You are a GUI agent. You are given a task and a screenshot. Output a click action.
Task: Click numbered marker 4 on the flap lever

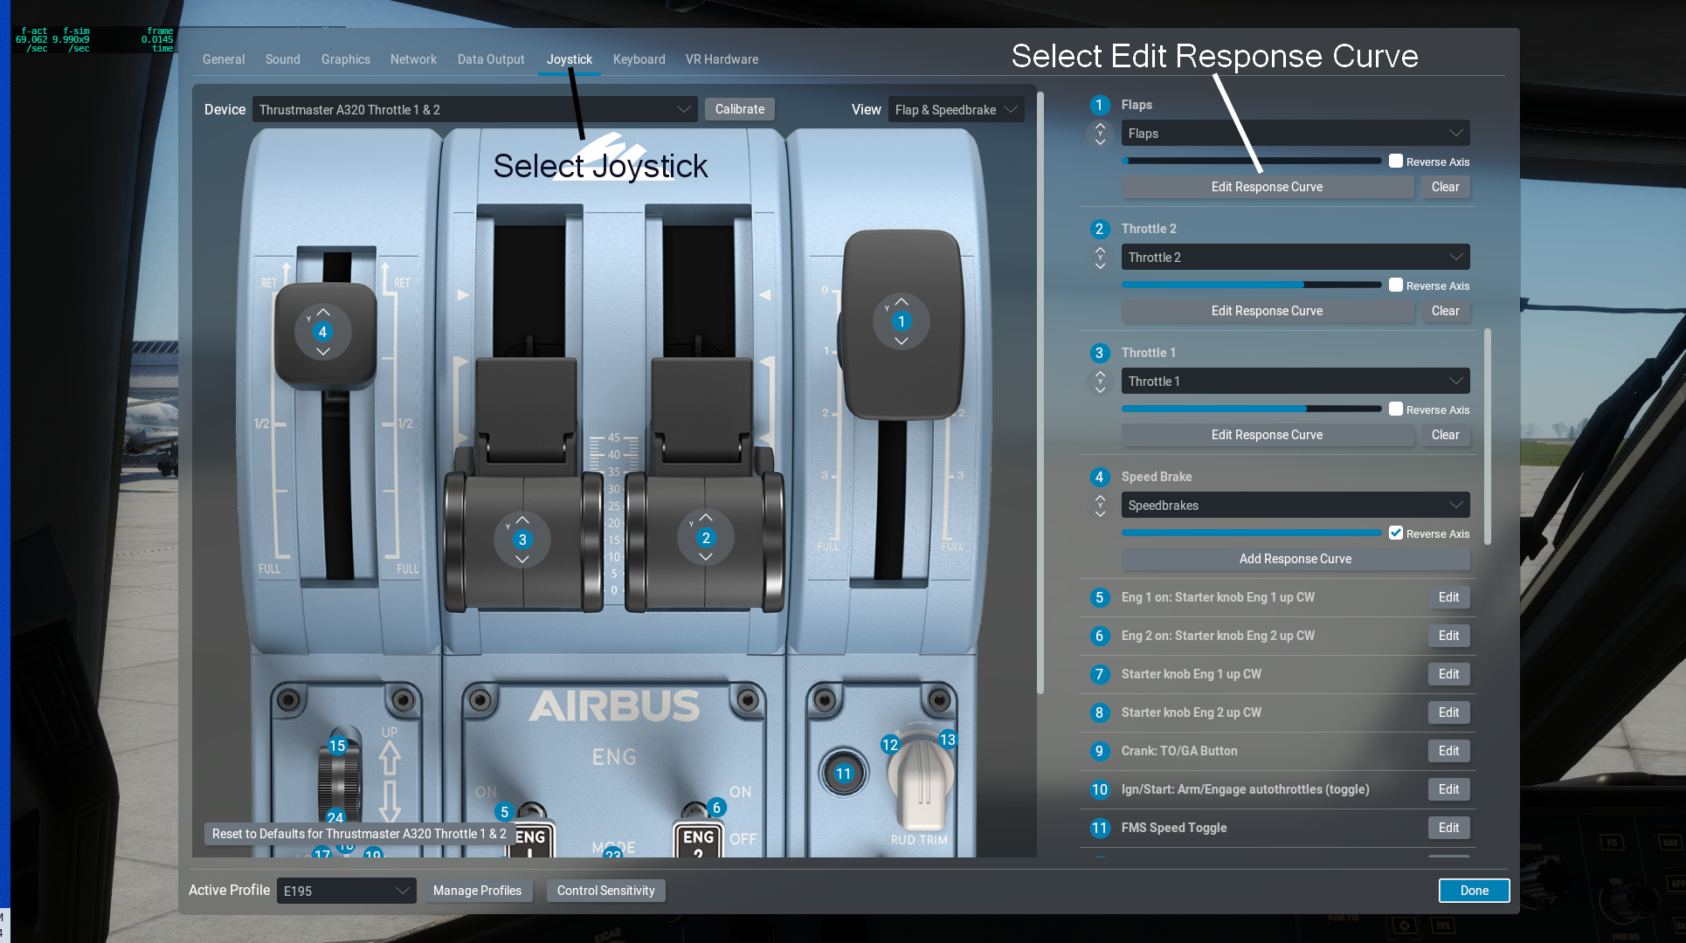(x=322, y=332)
